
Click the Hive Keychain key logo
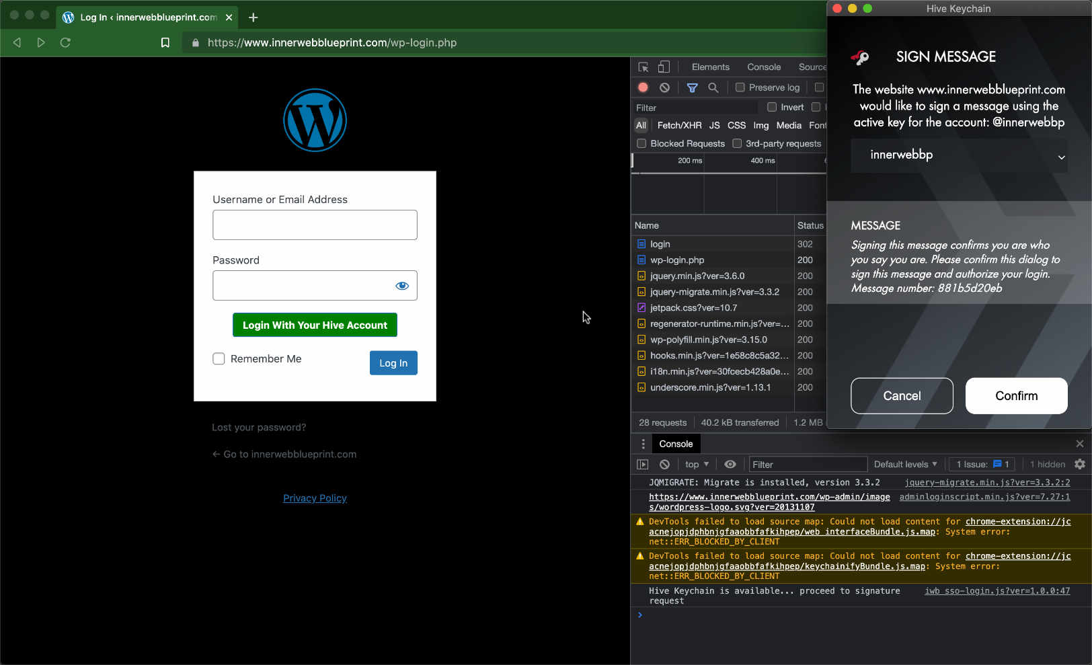(x=860, y=57)
